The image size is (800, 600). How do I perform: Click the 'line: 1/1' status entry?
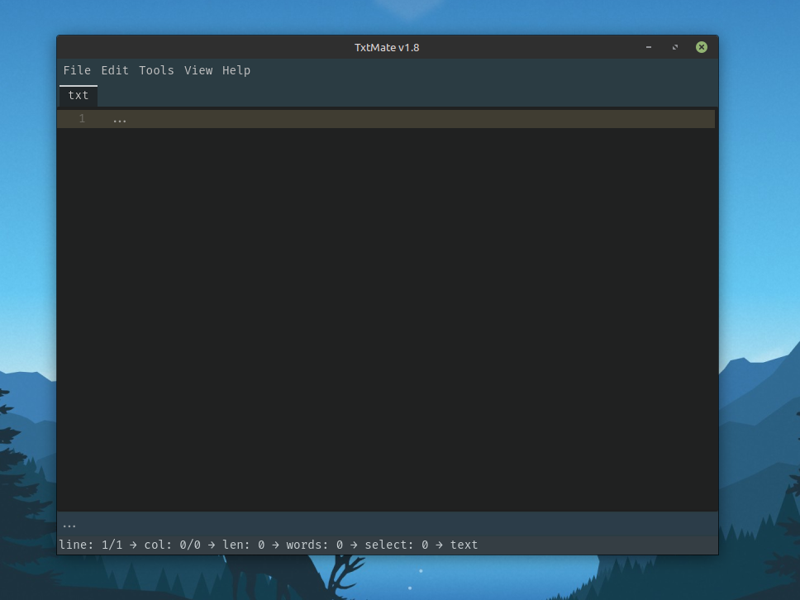tap(91, 545)
